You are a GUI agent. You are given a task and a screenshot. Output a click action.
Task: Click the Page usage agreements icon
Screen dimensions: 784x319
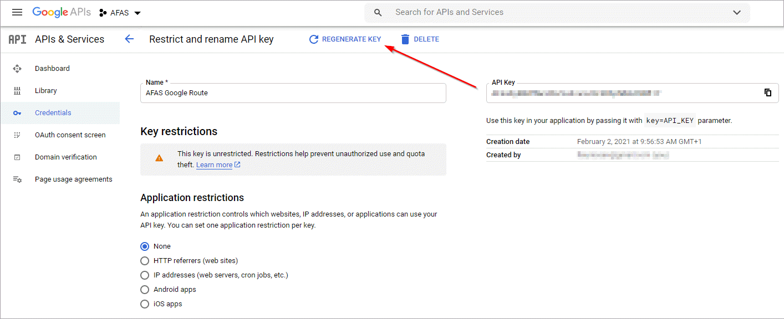click(x=17, y=179)
